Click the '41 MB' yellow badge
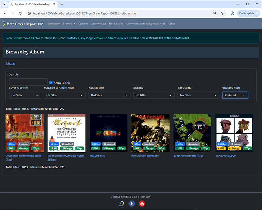This screenshot has width=262, height=210. point(221,148)
